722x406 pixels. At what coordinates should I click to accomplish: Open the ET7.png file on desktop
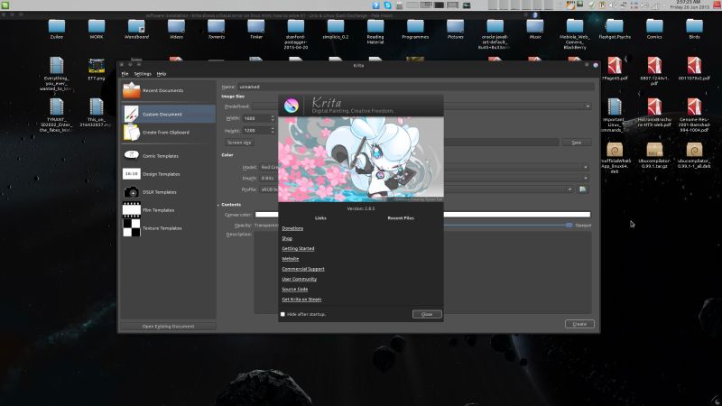click(97, 69)
